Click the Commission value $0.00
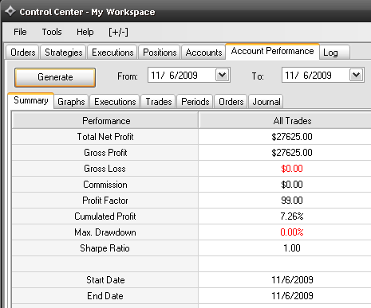This screenshot has width=371, height=308. pos(292,185)
